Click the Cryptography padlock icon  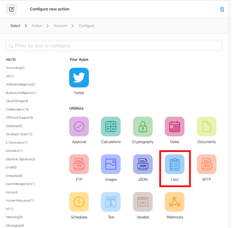(x=143, y=127)
